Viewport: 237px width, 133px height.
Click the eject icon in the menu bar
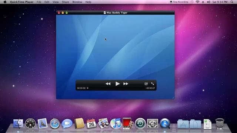[x=203, y=2]
